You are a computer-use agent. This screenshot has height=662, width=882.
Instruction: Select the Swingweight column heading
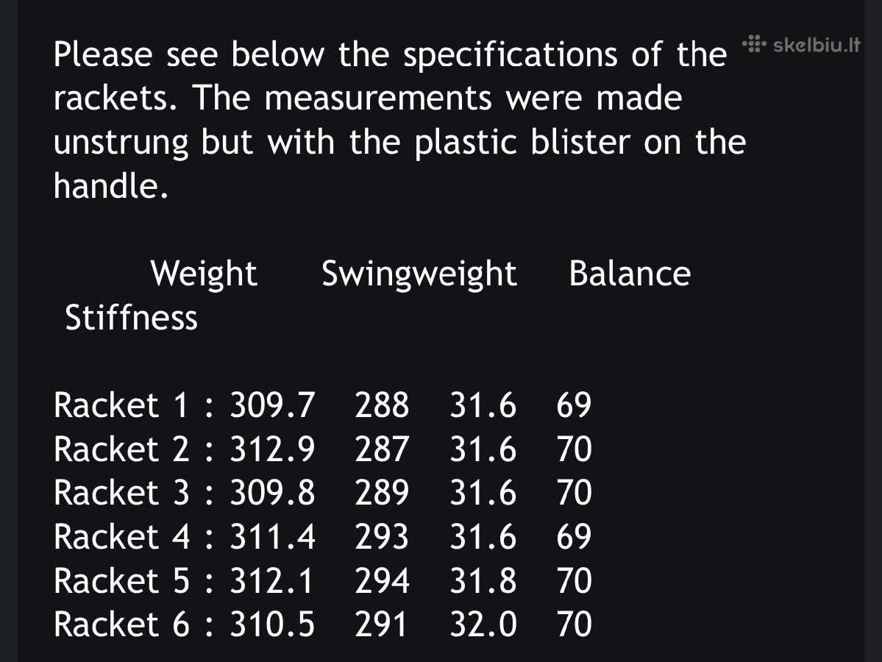[x=419, y=274]
